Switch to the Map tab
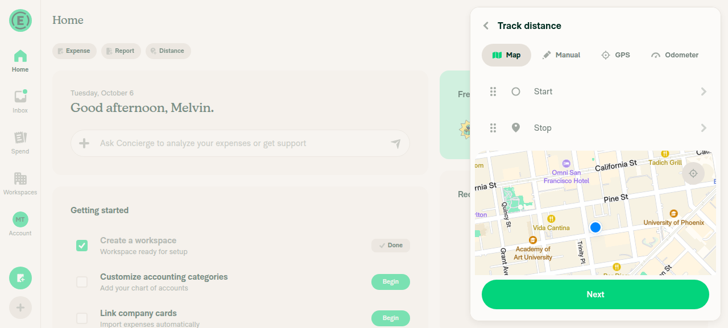Image resolution: width=728 pixels, height=328 pixels. coord(506,55)
